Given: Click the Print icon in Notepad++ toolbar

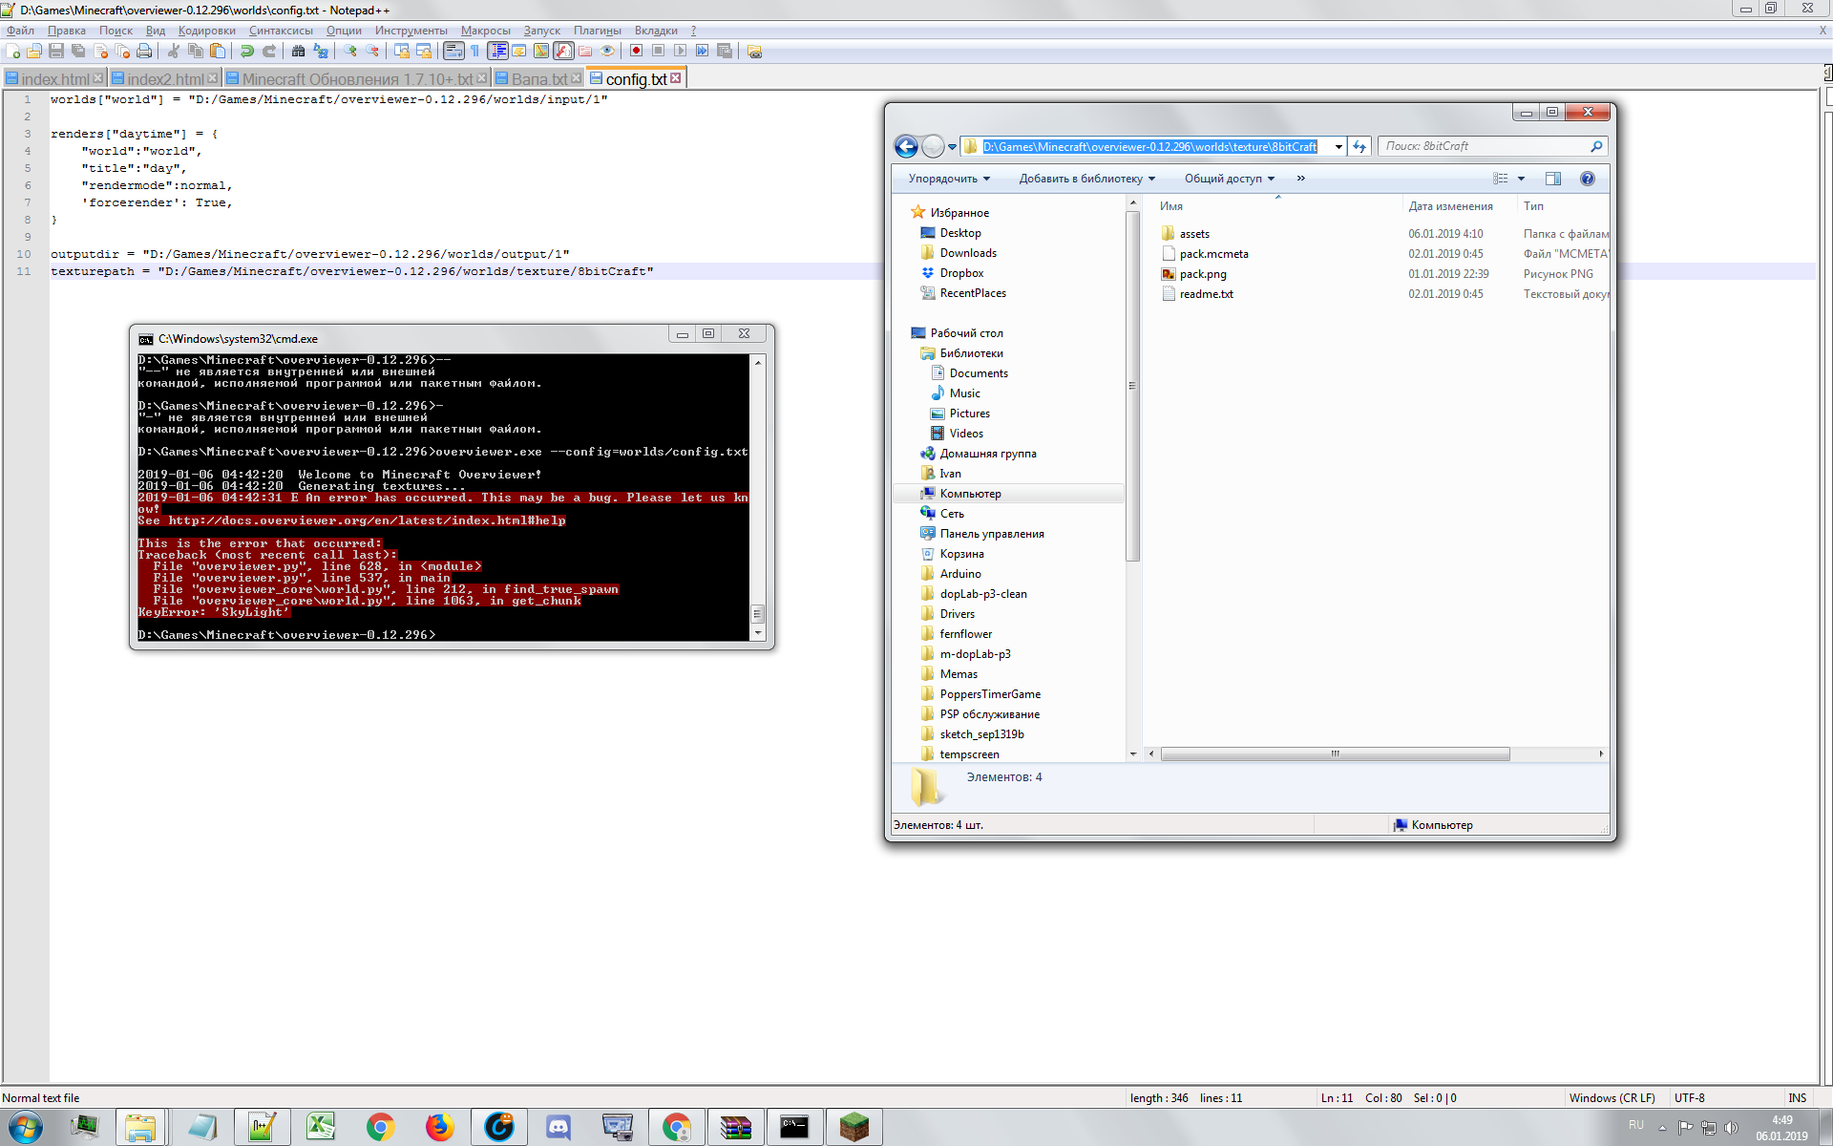Looking at the screenshot, I should (144, 51).
